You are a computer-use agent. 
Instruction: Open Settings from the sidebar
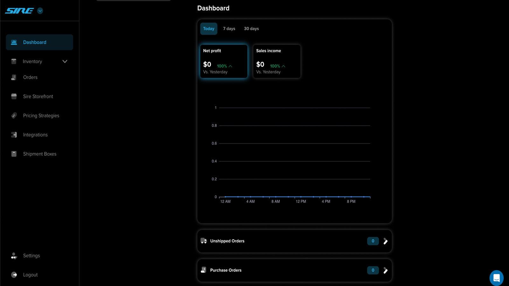(31, 255)
